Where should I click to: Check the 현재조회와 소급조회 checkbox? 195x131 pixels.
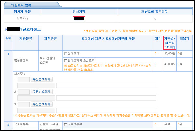pos(65,61)
